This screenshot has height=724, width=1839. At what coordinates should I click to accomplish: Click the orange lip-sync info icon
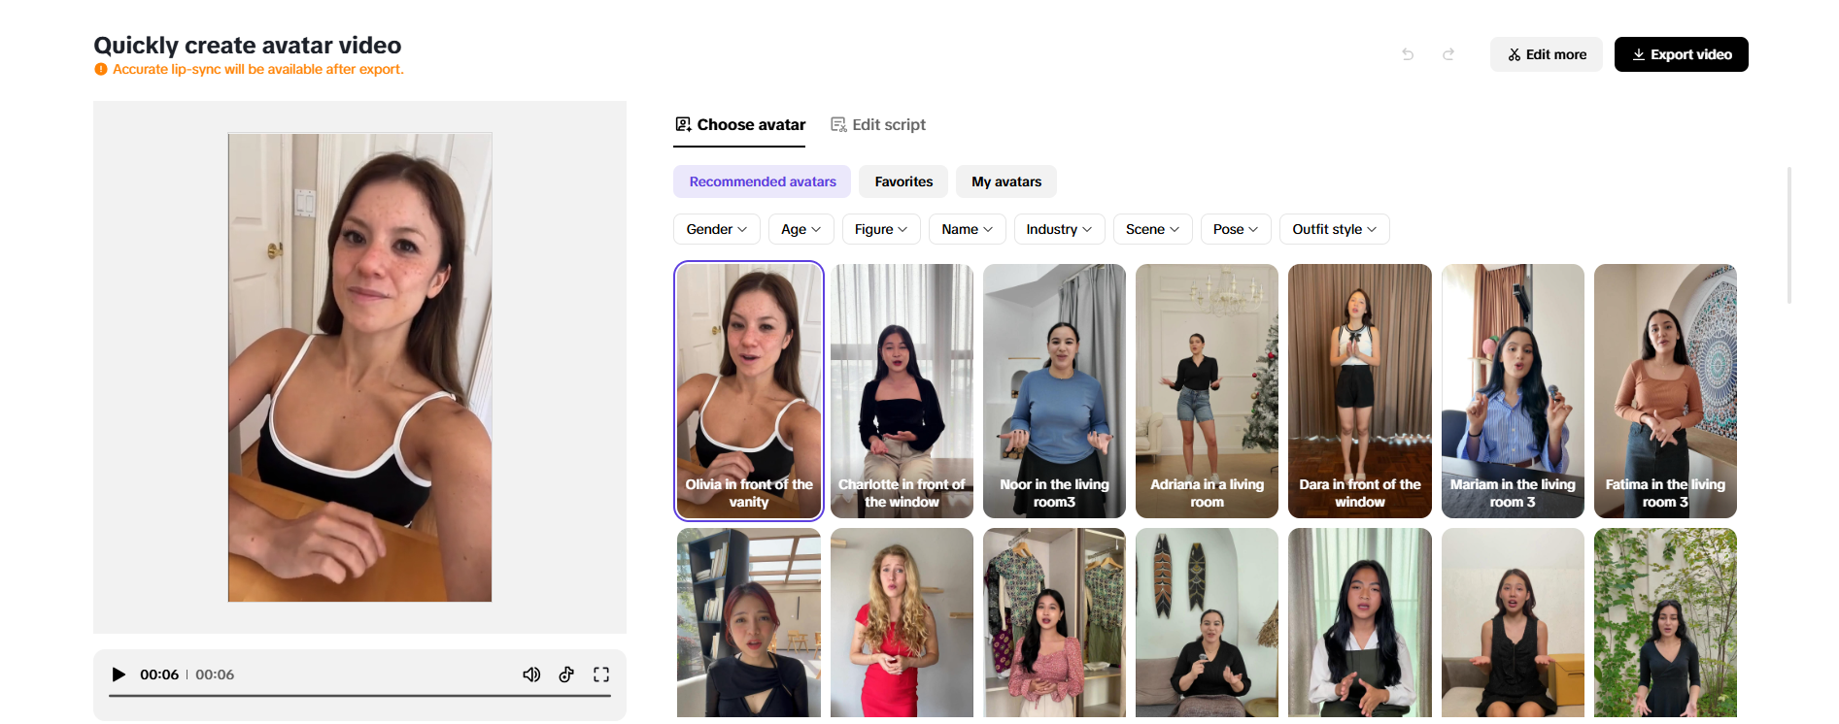(x=101, y=69)
